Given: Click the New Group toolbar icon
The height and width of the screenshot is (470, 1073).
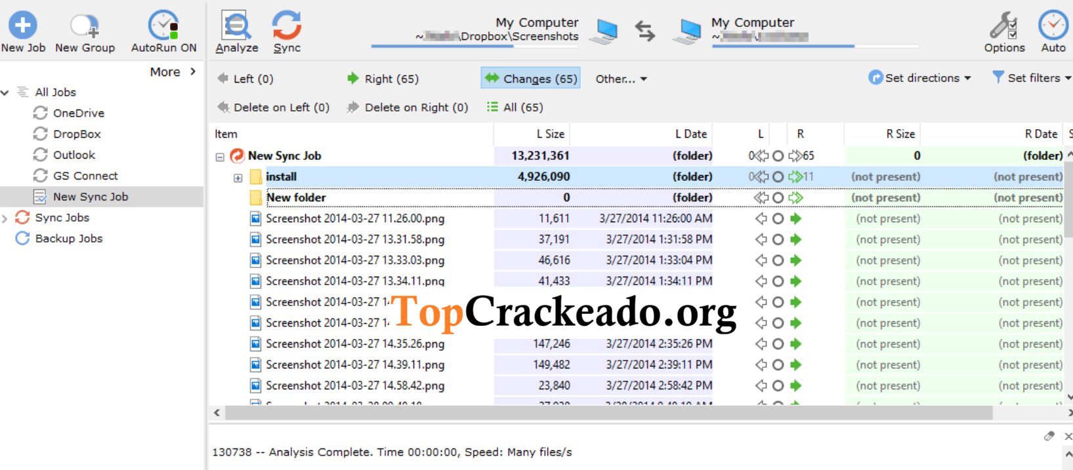Looking at the screenshot, I should click(x=85, y=26).
